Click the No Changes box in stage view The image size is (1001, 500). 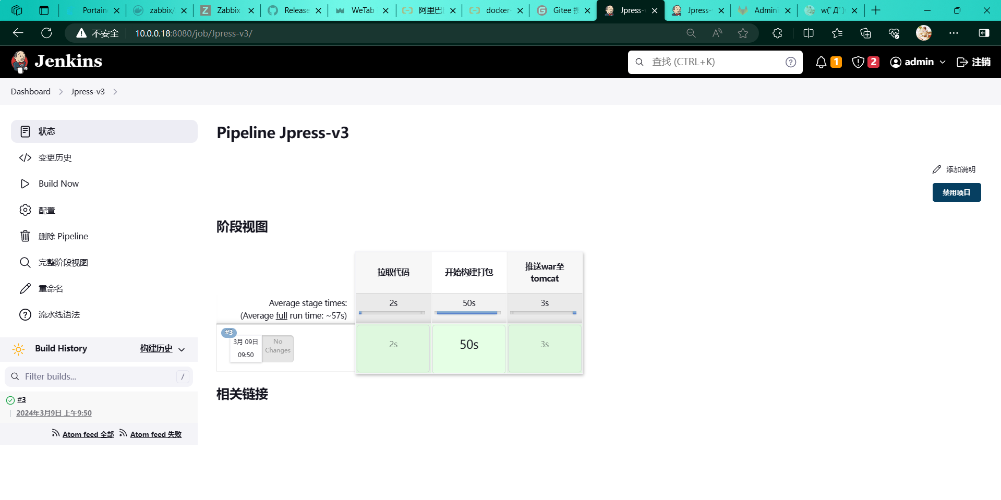pyautogui.click(x=278, y=348)
